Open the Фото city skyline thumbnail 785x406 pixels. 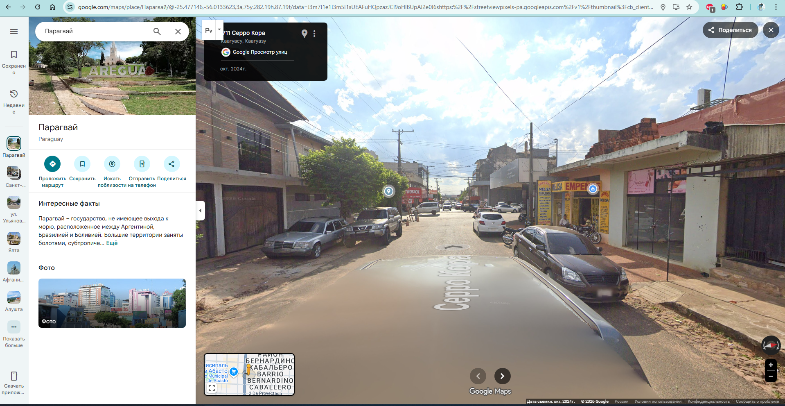(x=112, y=303)
